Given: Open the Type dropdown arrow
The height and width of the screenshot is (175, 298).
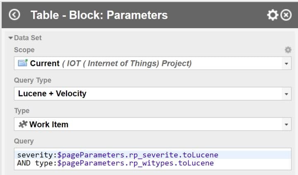Looking at the screenshot, I should pos(286,124).
